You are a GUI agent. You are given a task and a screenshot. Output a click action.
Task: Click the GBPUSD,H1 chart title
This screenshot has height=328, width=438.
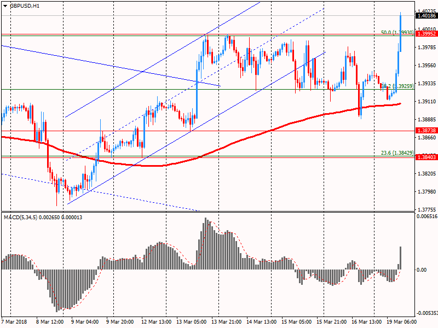25,6
